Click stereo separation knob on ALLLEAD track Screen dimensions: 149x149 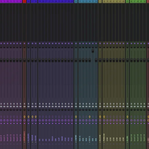100,110
